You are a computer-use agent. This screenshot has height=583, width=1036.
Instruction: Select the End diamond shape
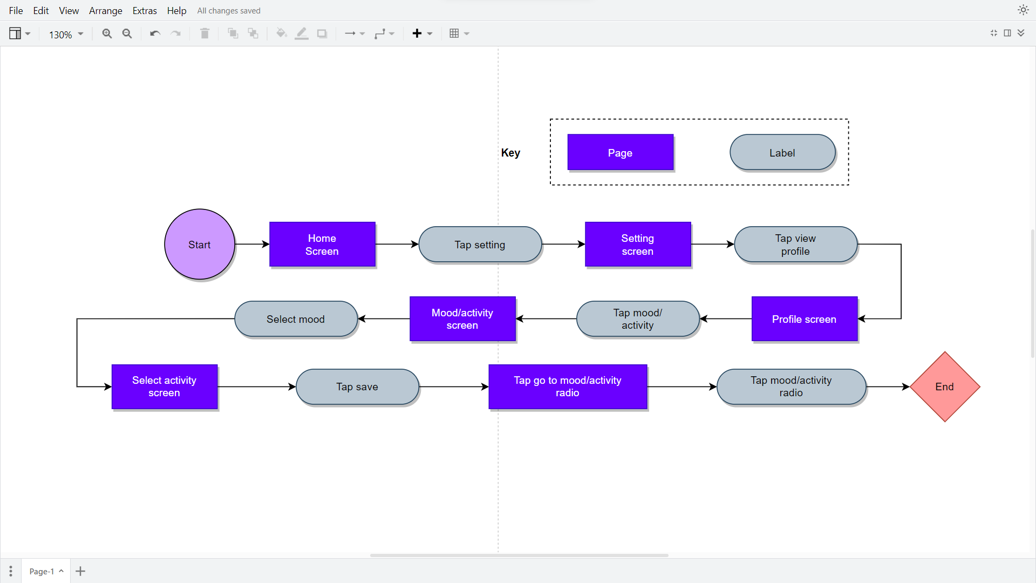click(944, 387)
